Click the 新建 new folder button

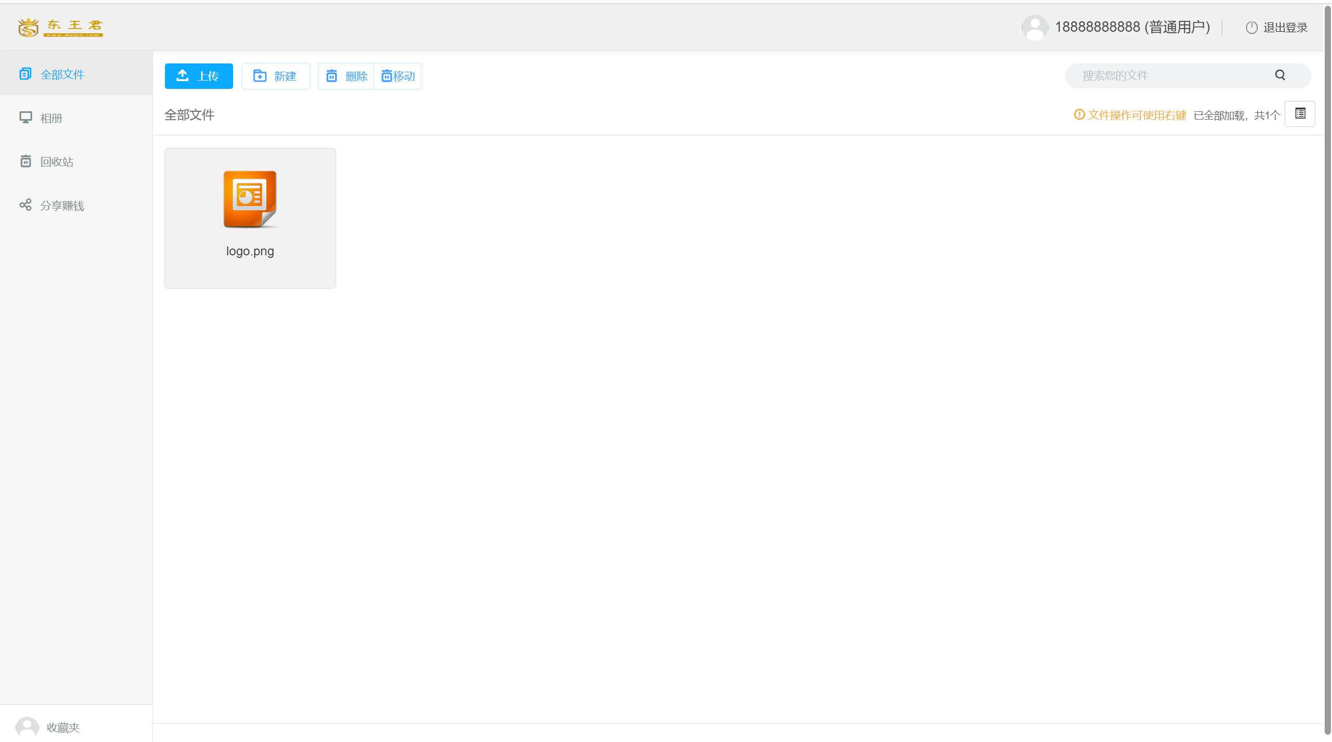click(276, 76)
